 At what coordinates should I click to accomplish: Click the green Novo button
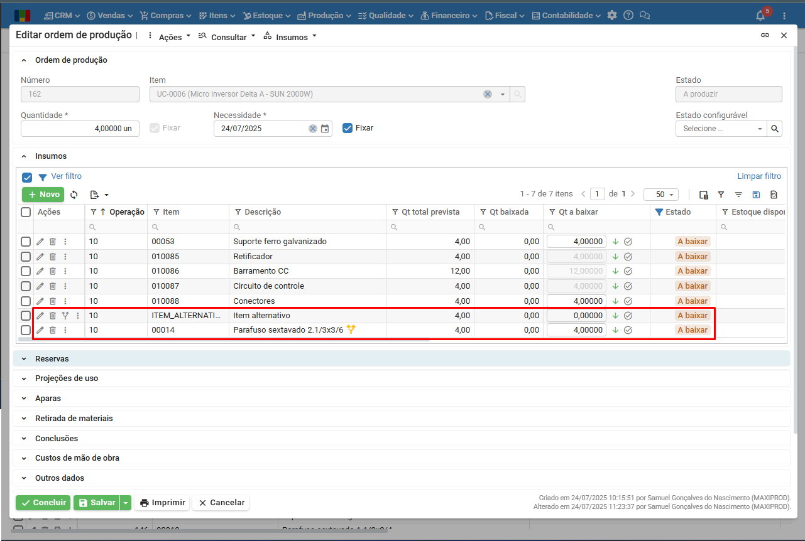pyautogui.click(x=43, y=195)
